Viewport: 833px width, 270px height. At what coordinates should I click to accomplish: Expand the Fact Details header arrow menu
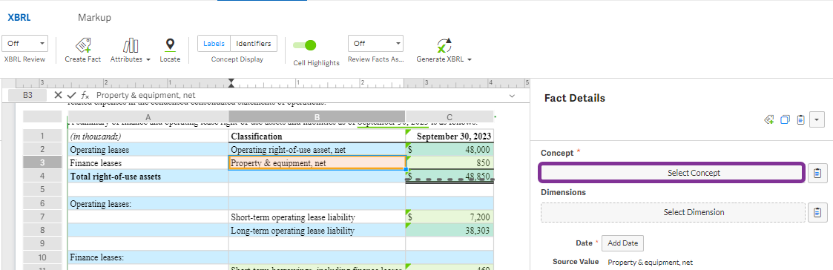coord(817,120)
